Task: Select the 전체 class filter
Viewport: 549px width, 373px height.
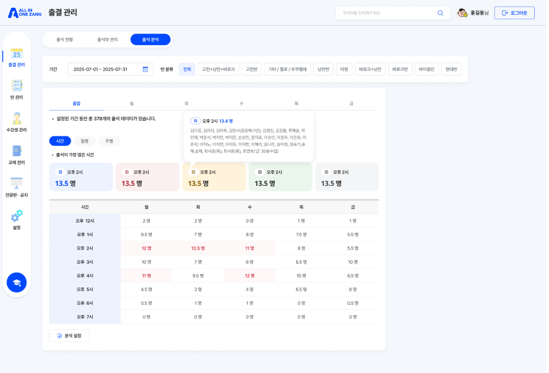Action: tap(187, 69)
